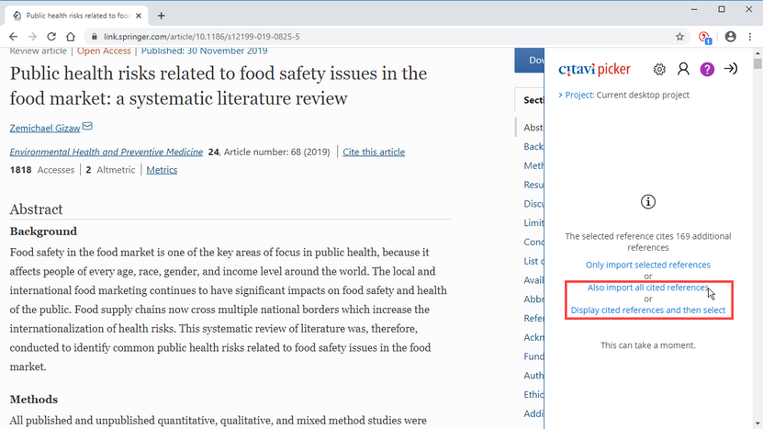Click the address bar URL

(201, 37)
